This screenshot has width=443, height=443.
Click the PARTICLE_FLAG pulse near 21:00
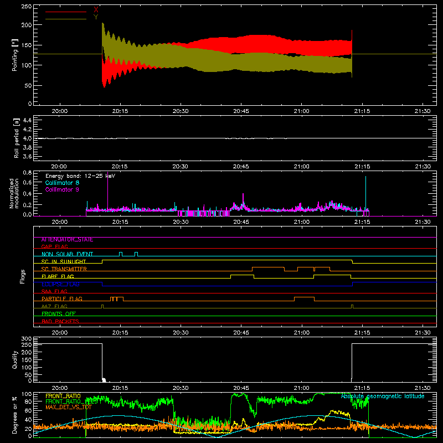coord(304,298)
